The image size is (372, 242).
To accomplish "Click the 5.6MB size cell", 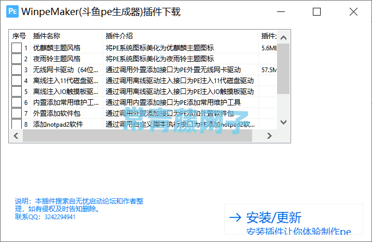I will (x=269, y=48).
